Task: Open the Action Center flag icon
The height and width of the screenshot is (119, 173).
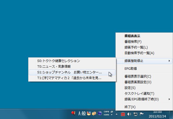Action: pyautogui.click(x=141, y=114)
